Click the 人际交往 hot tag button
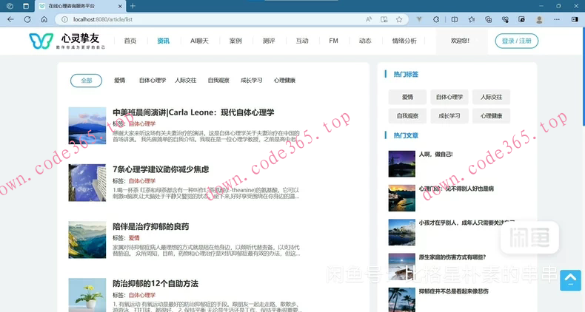The image size is (585, 312). pos(491,97)
